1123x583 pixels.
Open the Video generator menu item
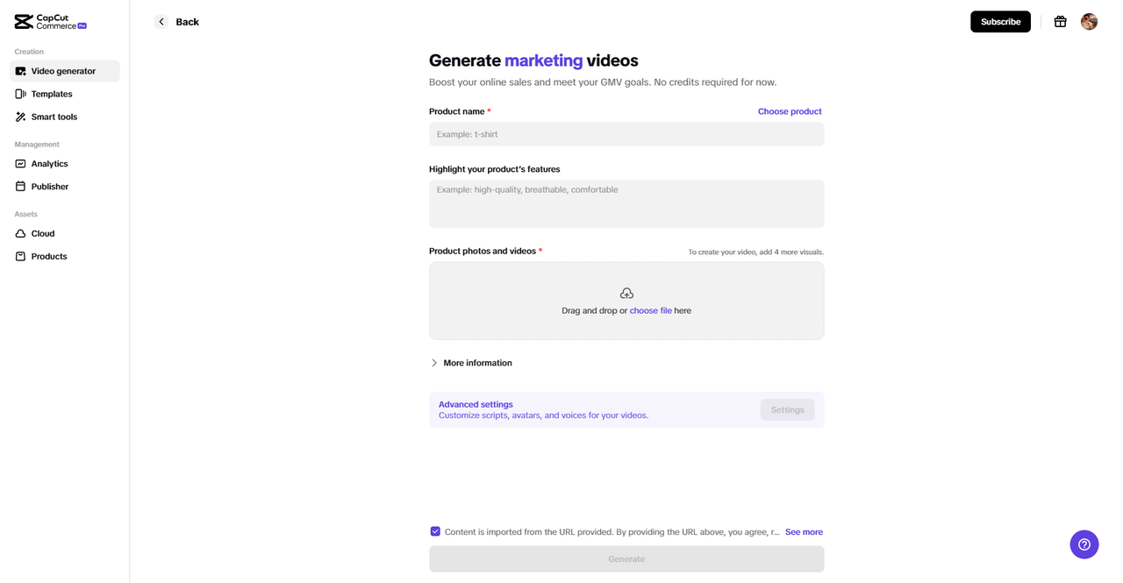point(64,71)
